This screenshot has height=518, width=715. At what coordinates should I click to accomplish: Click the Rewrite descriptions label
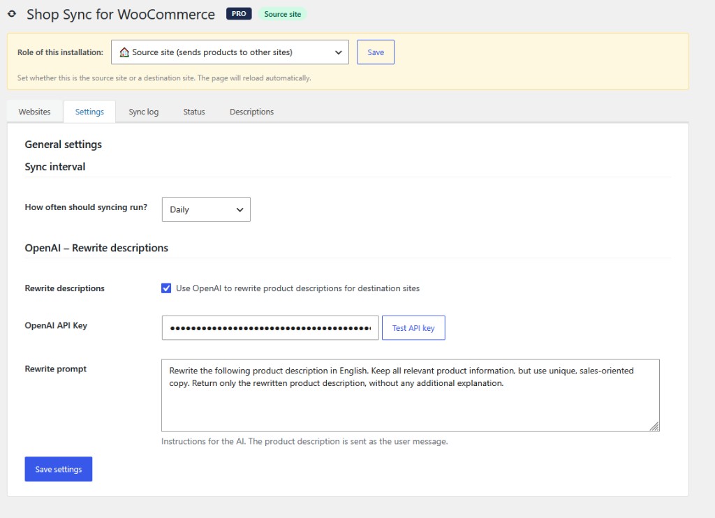65,288
